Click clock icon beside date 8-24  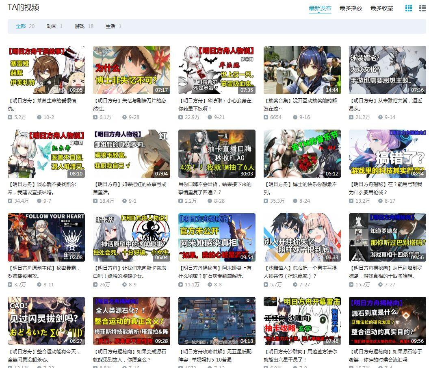pyautogui.click(x=295, y=201)
